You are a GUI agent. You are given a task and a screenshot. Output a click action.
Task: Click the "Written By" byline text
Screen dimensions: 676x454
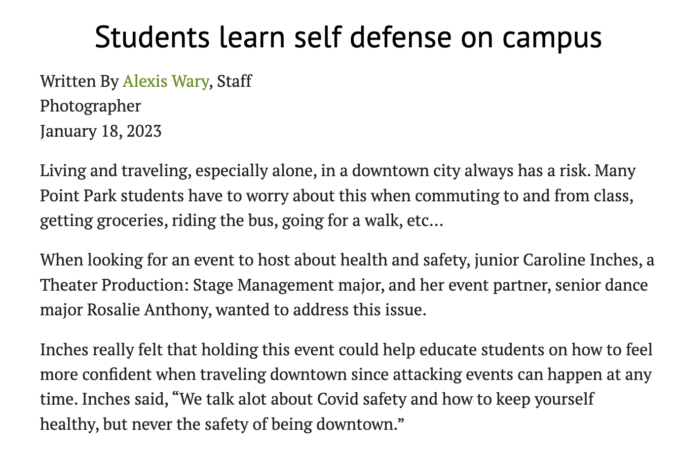pyautogui.click(x=79, y=81)
